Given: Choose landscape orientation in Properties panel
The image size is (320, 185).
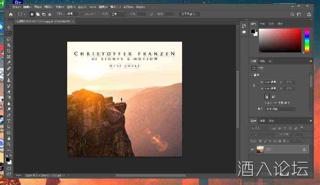Looking at the screenshot, I should (273, 96).
